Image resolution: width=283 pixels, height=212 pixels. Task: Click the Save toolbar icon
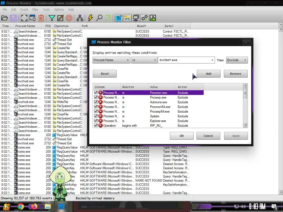click(13, 18)
